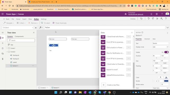Collapse the properties pane chevron
Screen dimensions: 170x95
167,33
